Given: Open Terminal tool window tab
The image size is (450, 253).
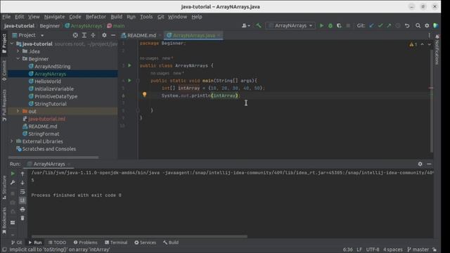Looking at the screenshot, I should click(116, 242).
